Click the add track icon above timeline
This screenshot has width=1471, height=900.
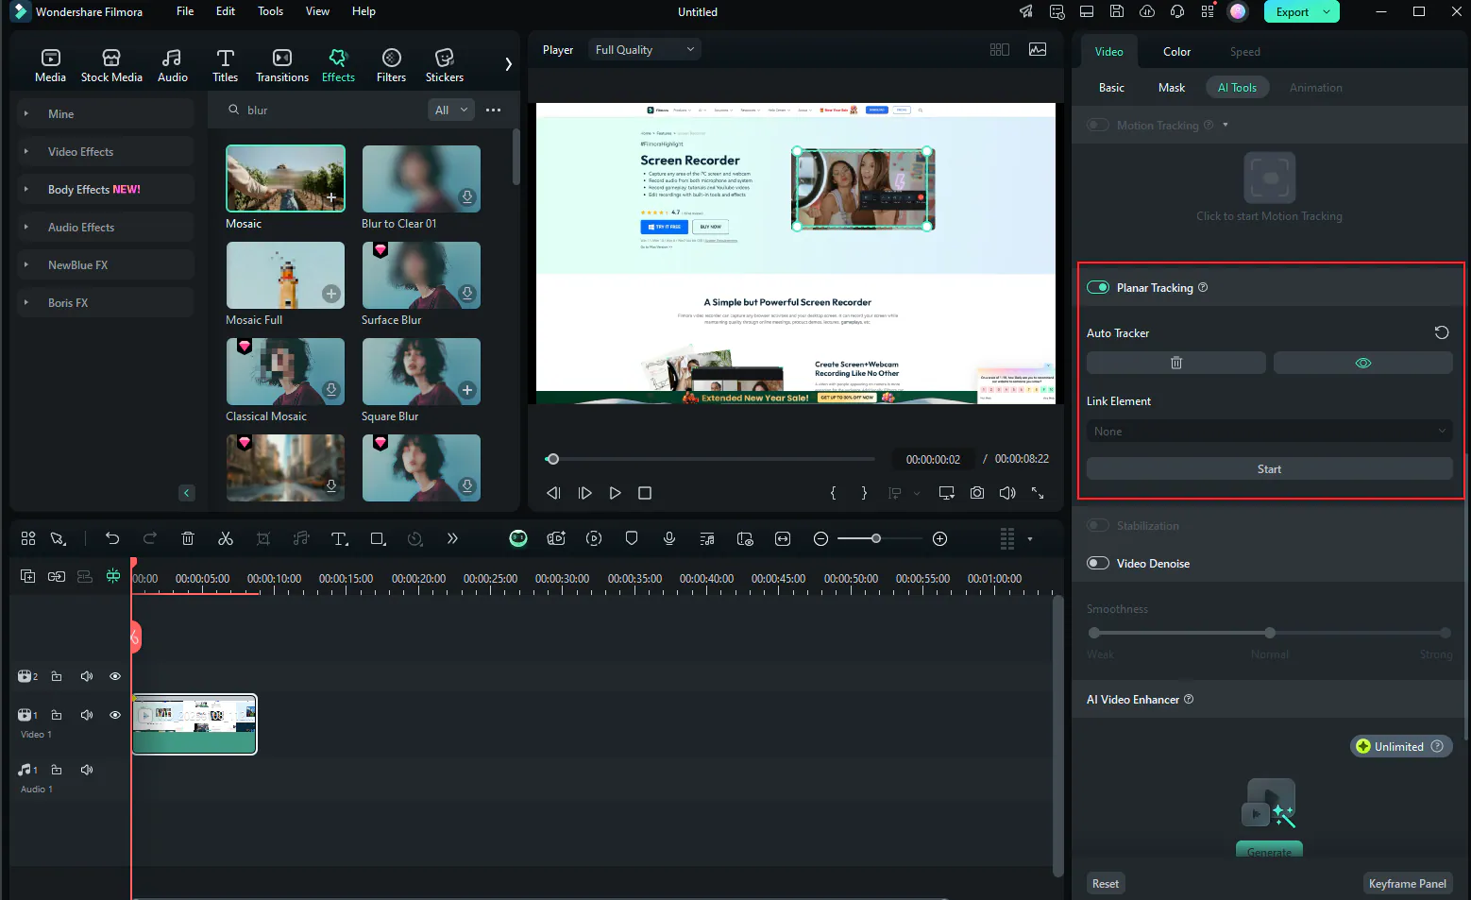28,576
